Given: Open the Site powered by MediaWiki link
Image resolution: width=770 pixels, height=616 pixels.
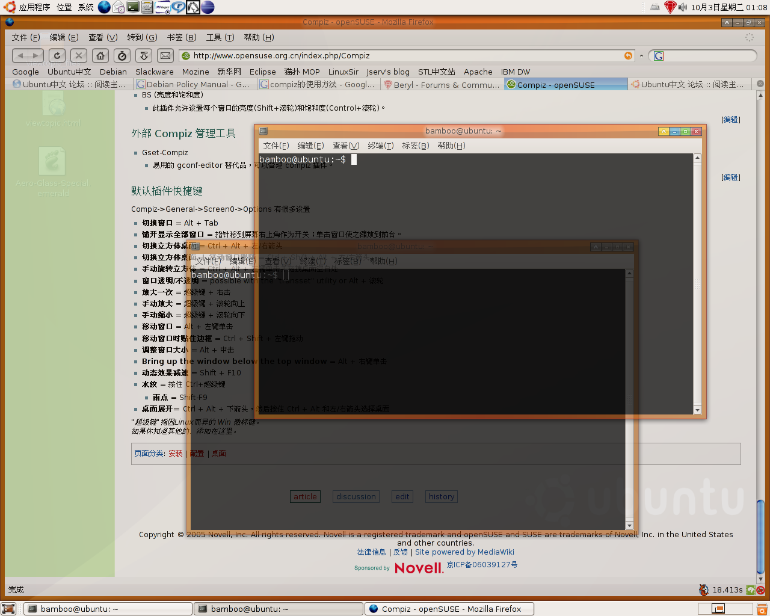Looking at the screenshot, I should pos(464,552).
